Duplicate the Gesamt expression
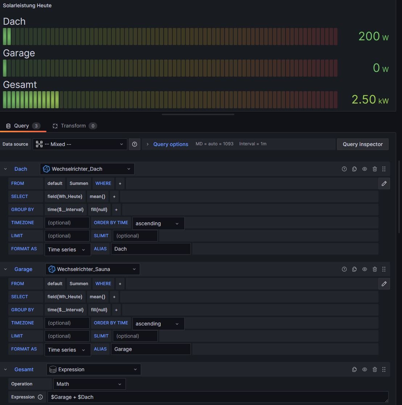The image size is (402, 405). point(354,369)
